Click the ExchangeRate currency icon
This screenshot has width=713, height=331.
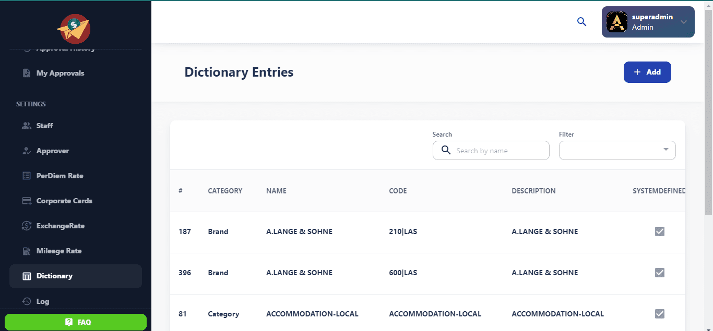coord(27,226)
